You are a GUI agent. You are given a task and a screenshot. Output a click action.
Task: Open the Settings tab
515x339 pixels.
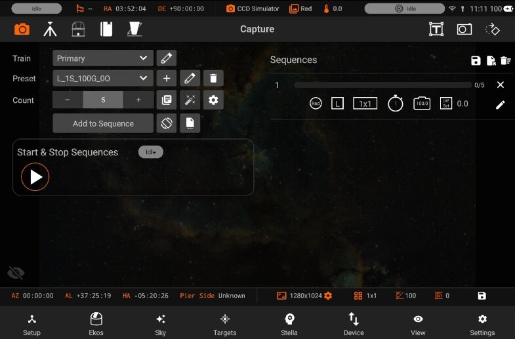(x=482, y=324)
